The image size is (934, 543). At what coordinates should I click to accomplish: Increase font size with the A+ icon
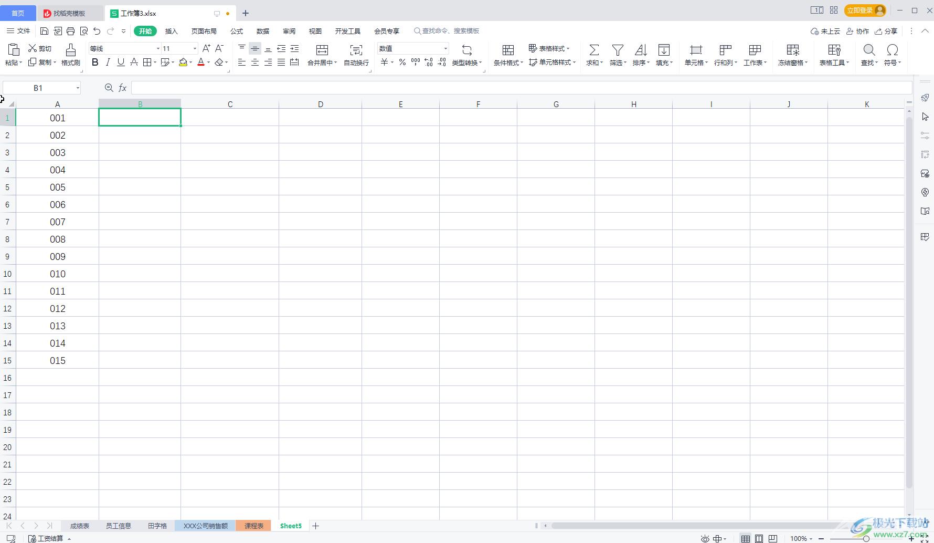(206, 48)
